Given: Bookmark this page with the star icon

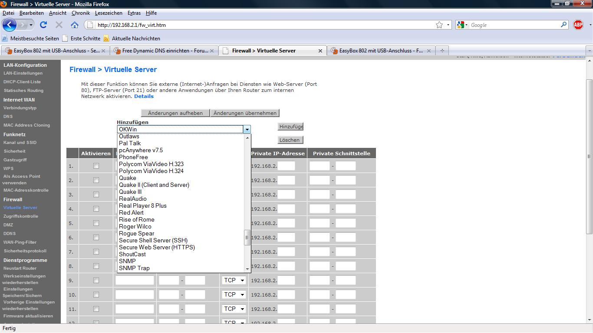Looking at the screenshot, I should 439,25.
